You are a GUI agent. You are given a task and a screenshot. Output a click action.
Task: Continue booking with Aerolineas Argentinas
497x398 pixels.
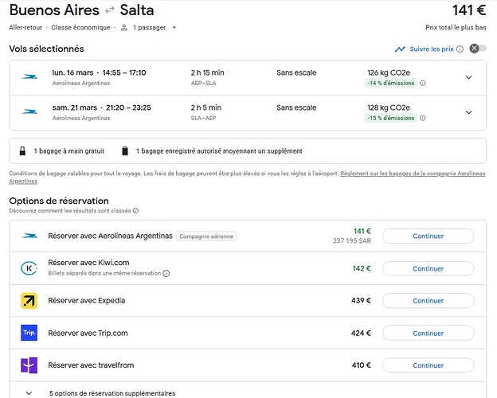pos(428,236)
